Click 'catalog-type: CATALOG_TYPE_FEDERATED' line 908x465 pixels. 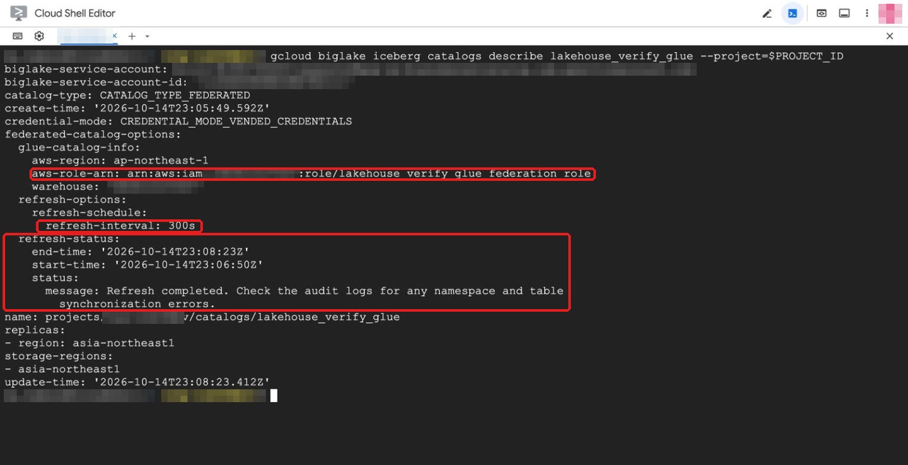(127, 96)
